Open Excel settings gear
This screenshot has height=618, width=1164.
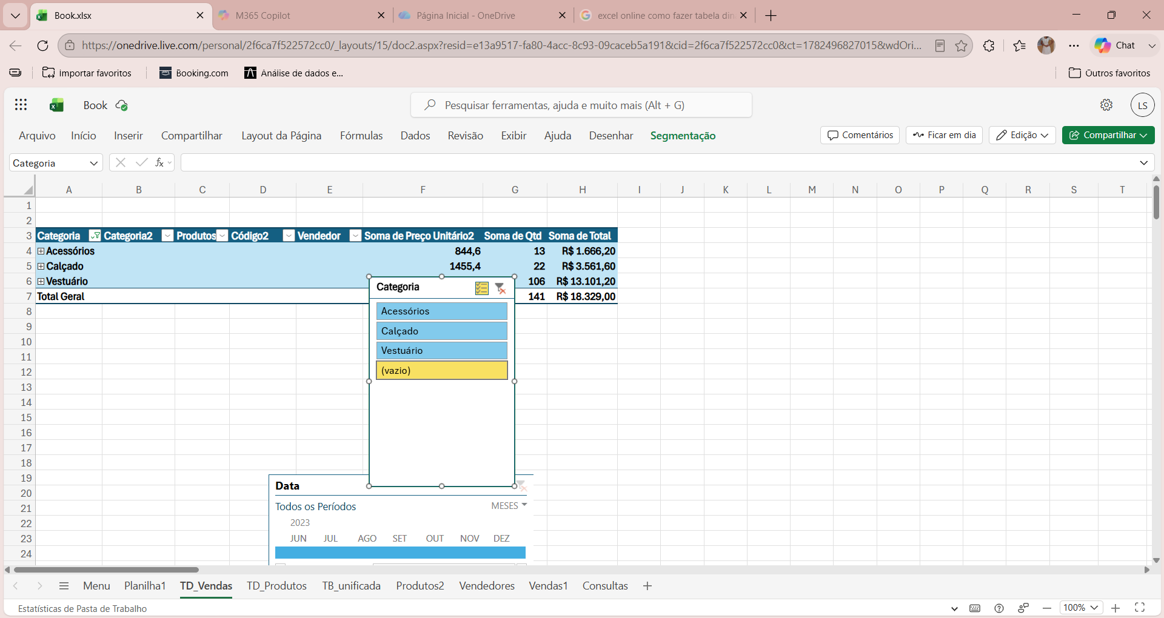pos(1106,105)
